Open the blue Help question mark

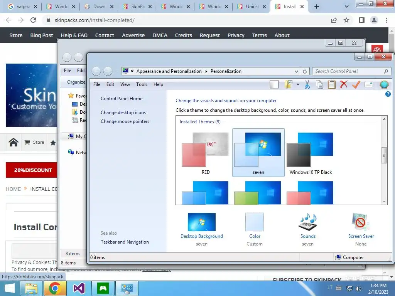click(388, 94)
